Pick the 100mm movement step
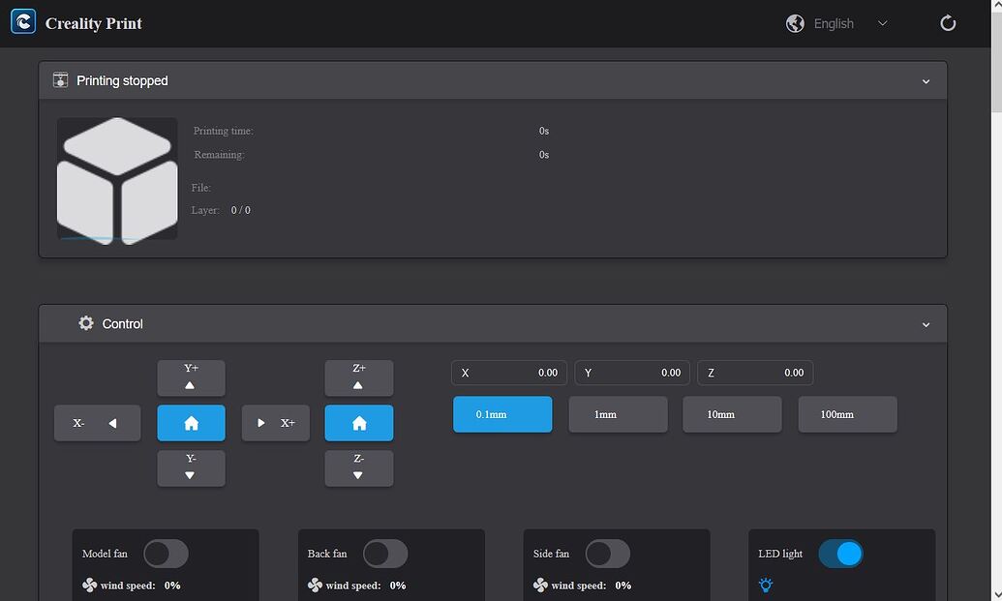This screenshot has height=601, width=1002. [x=847, y=414]
